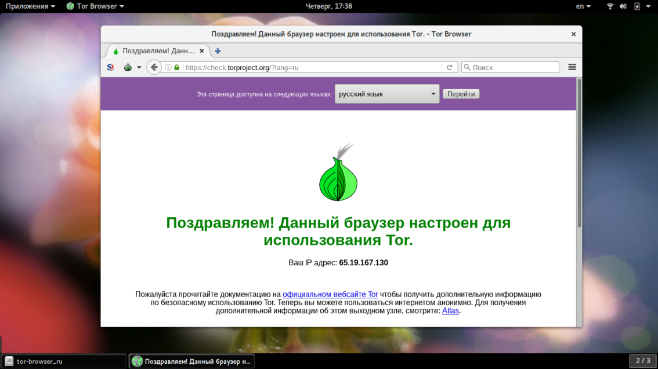The image size is (658, 369).
Task: Close the Tor Browser window
Action: (573, 34)
